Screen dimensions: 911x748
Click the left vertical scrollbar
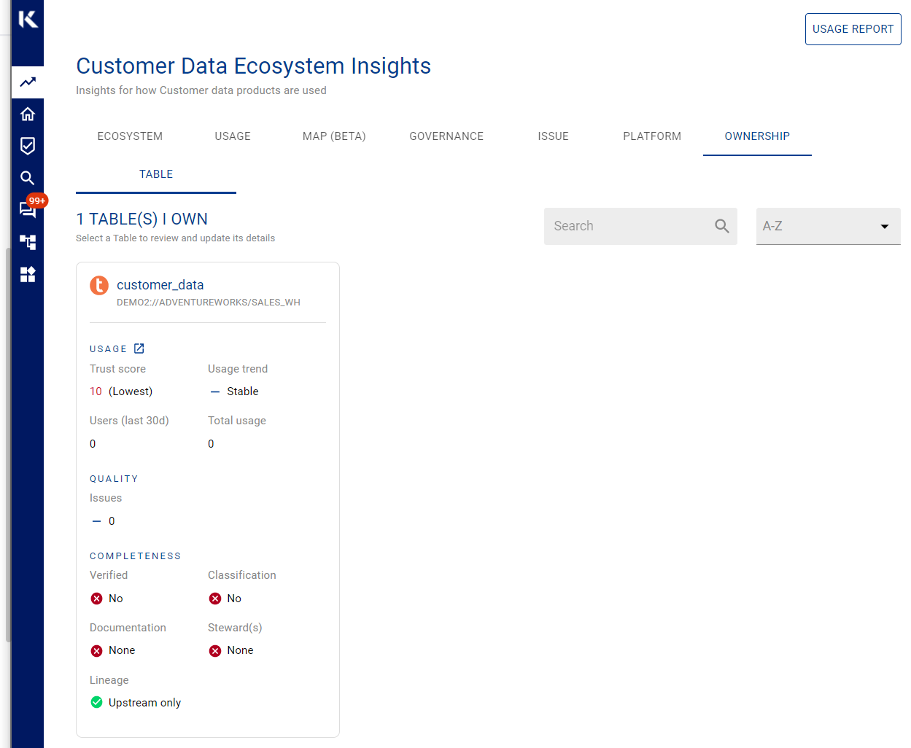point(8,445)
